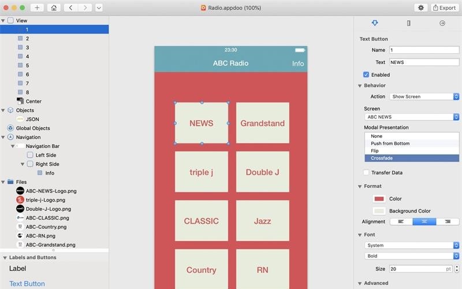This screenshot has width=462, height=289.
Task: Go forward with the right arrow button
Action: (x=85, y=8)
